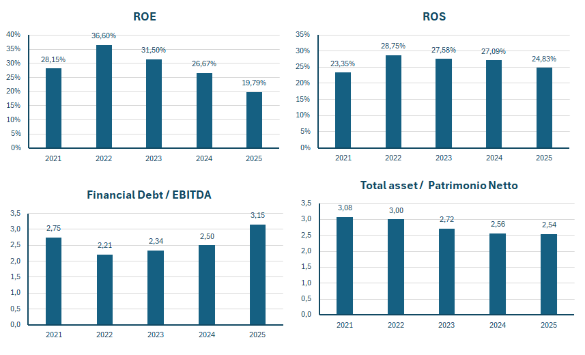Viewport: 585px width, 355px height.
Task: Click the 27,58% data label
Action: click(x=444, y=50)
